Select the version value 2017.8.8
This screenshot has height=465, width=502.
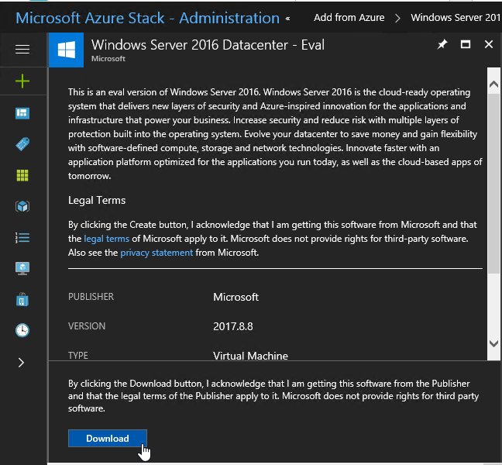tap(233, 326)
